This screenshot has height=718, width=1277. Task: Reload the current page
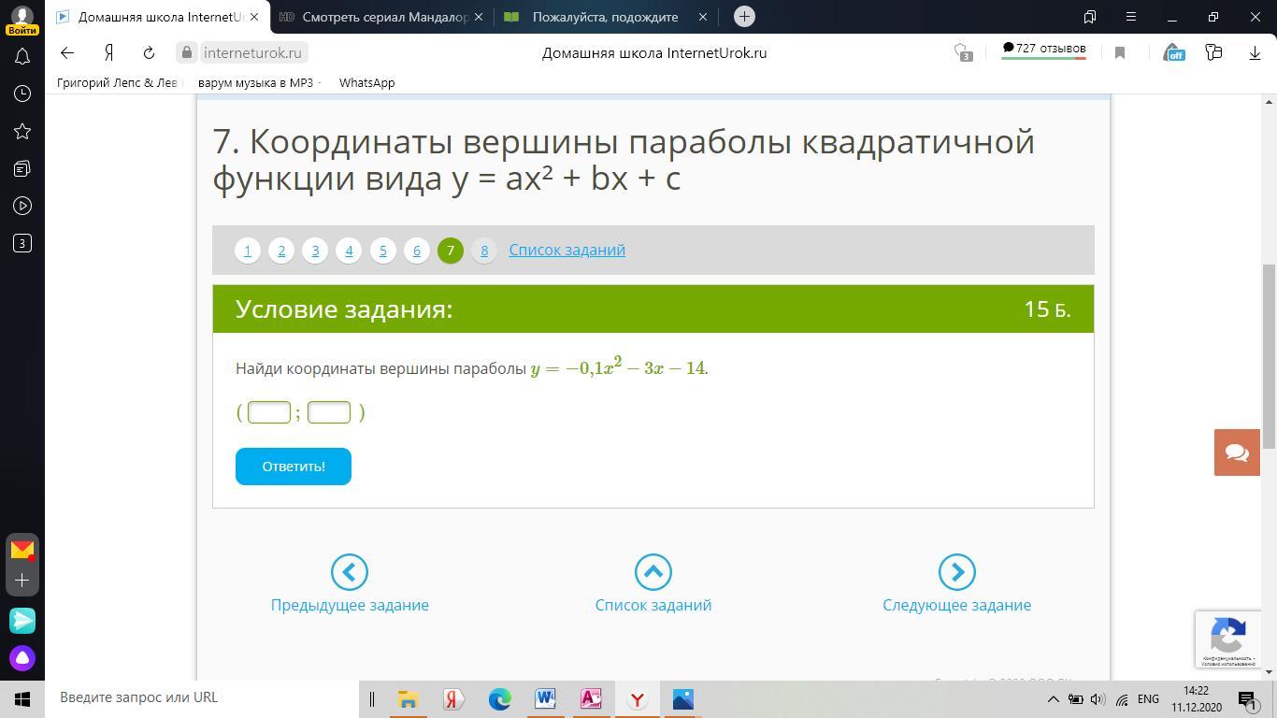click(x=149, y=53)
